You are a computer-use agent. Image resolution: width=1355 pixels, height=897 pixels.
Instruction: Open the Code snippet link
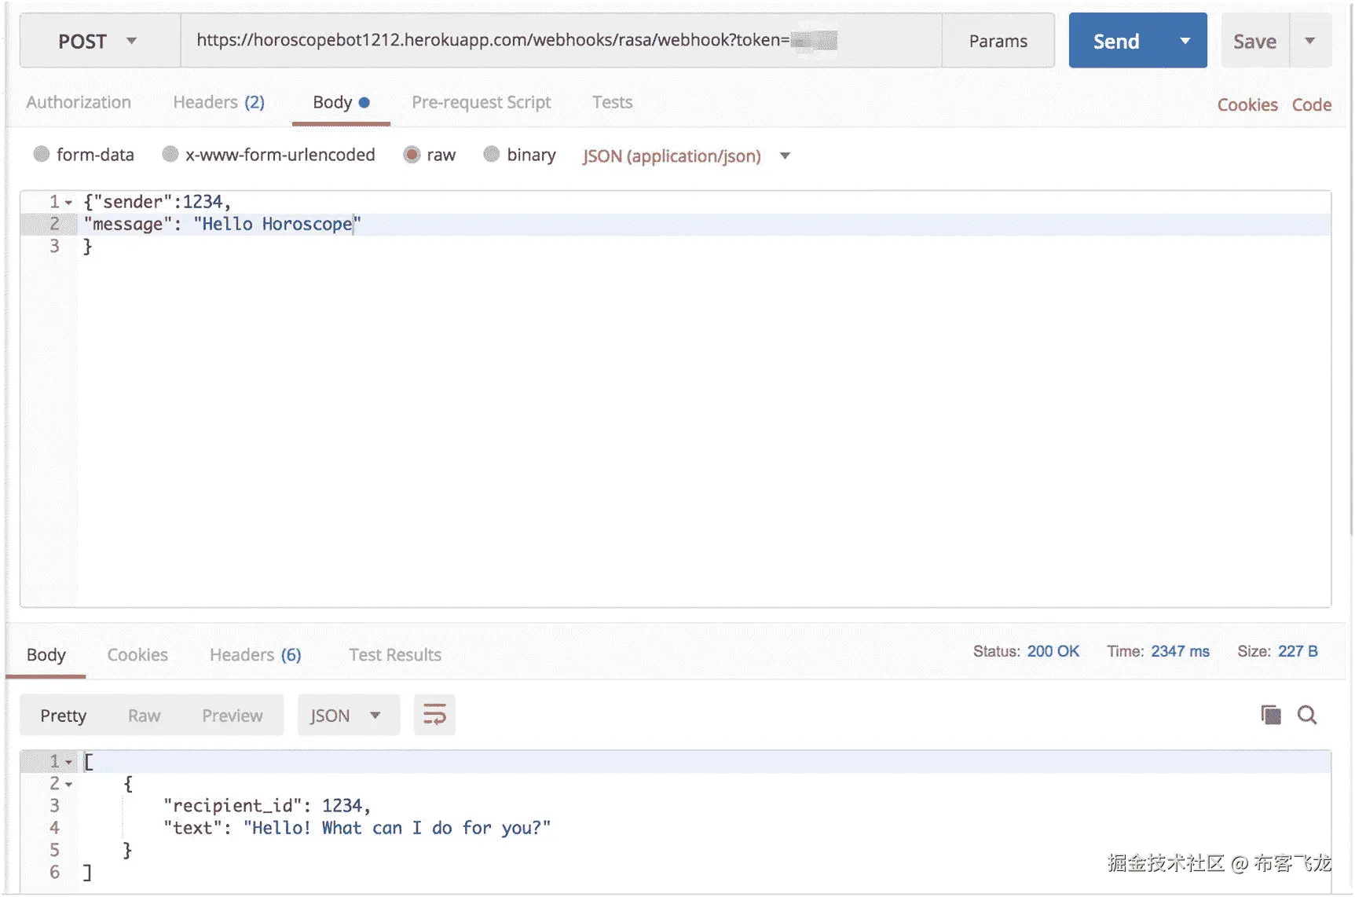pyautogui.click(x=1311, y=104)
